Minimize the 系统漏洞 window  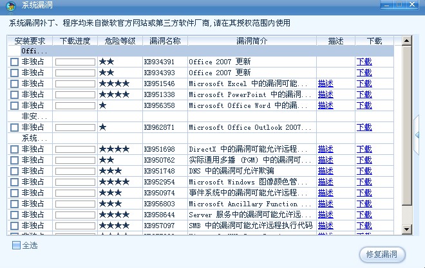[386, 4]
